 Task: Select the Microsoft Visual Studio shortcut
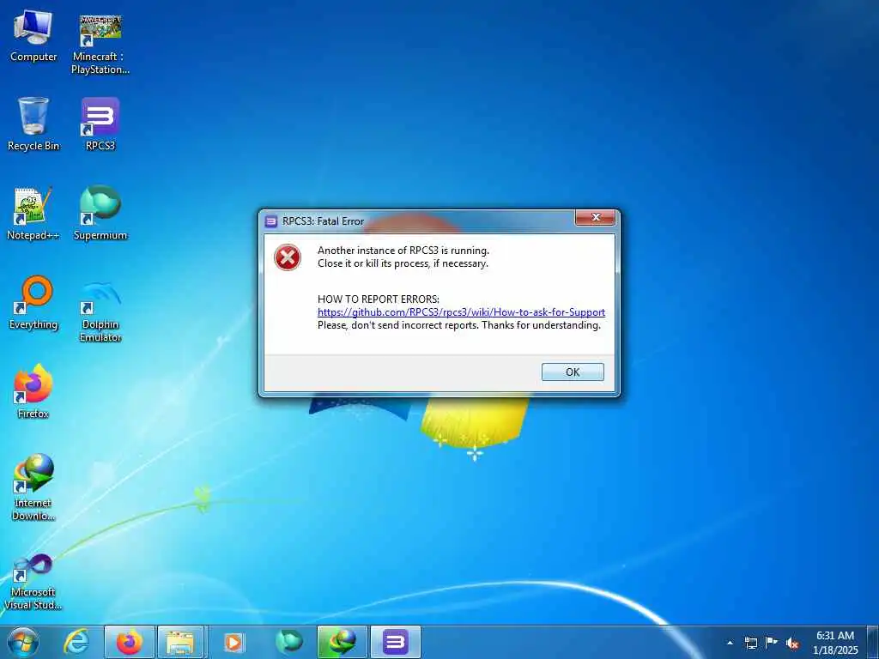coord(33,581)
